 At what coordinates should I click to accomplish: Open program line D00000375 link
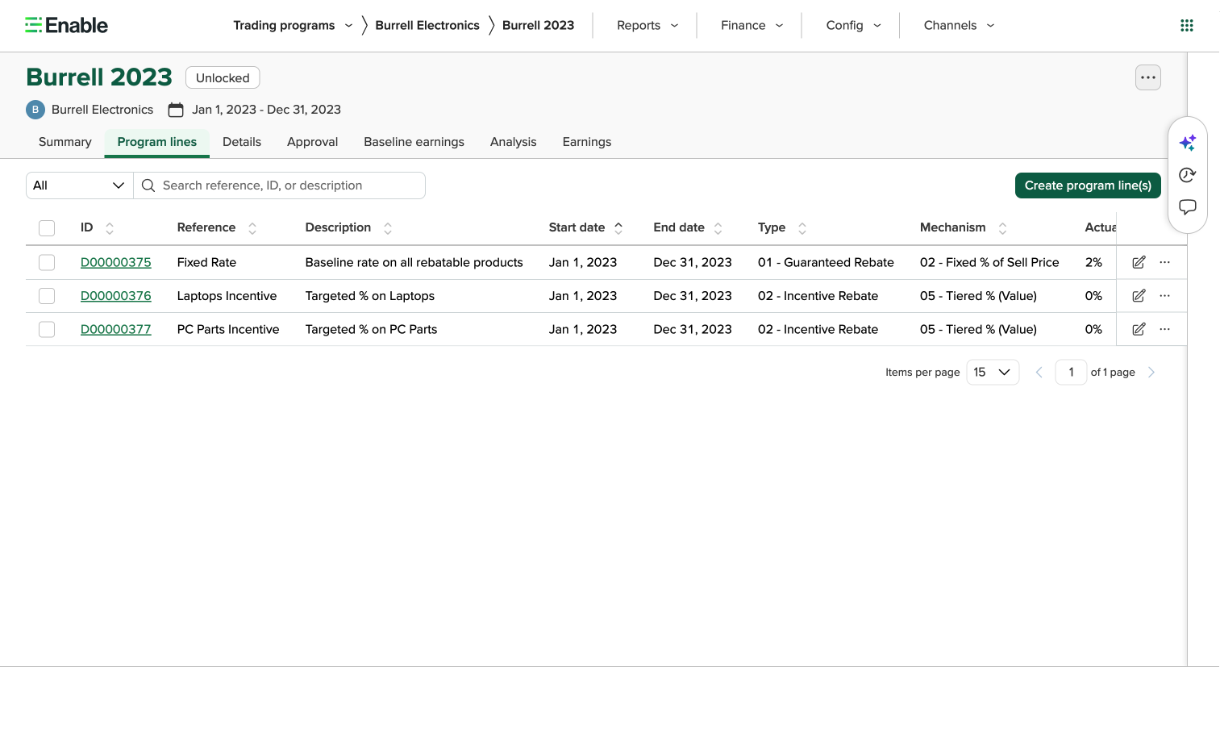[x=116, y=263]
